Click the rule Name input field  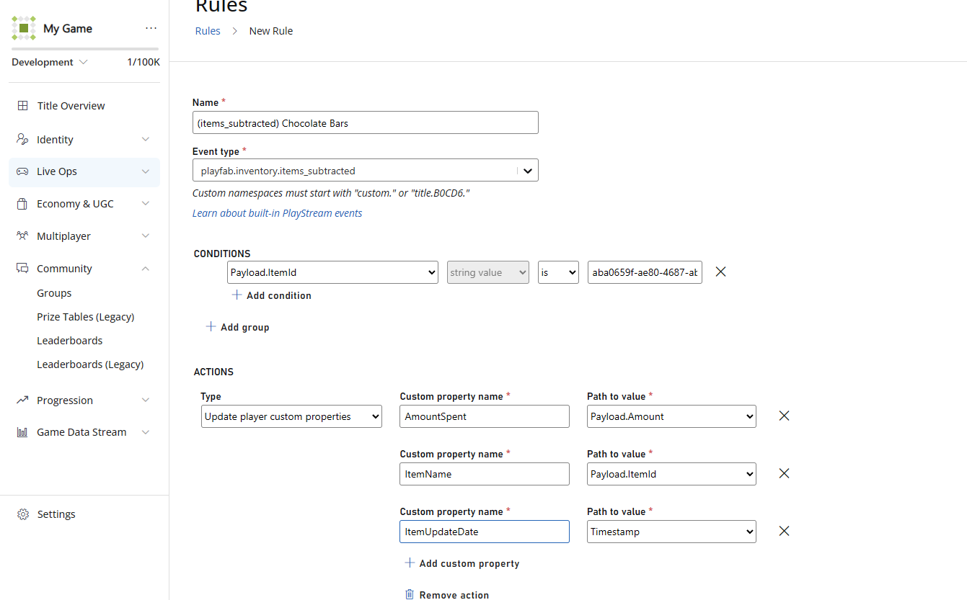(x=366, y=122)
